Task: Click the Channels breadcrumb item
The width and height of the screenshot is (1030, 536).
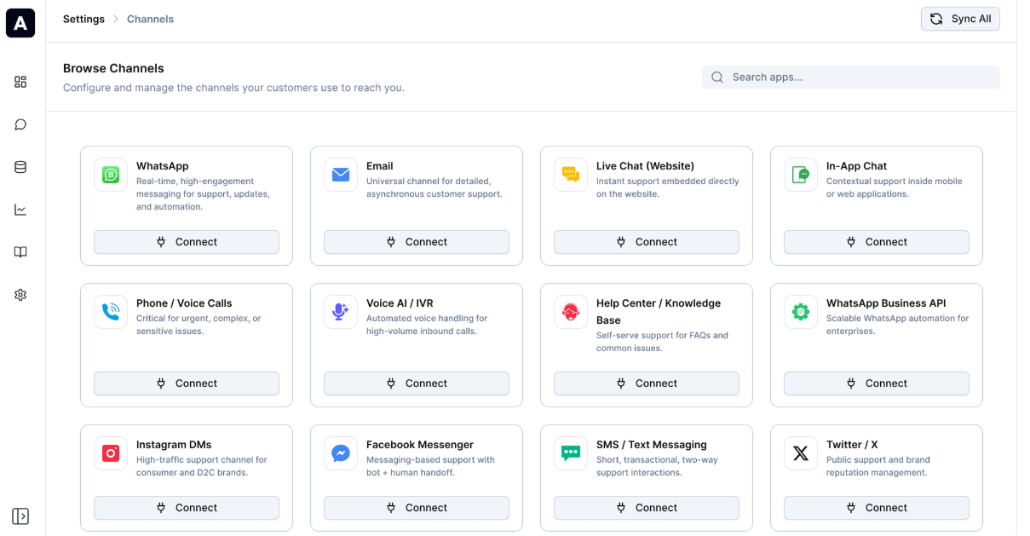Action: [x=150, y=19]
